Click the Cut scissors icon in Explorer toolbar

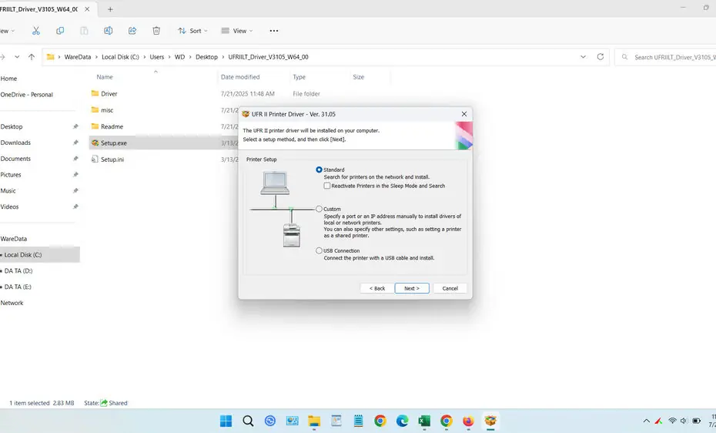point(36,31)
